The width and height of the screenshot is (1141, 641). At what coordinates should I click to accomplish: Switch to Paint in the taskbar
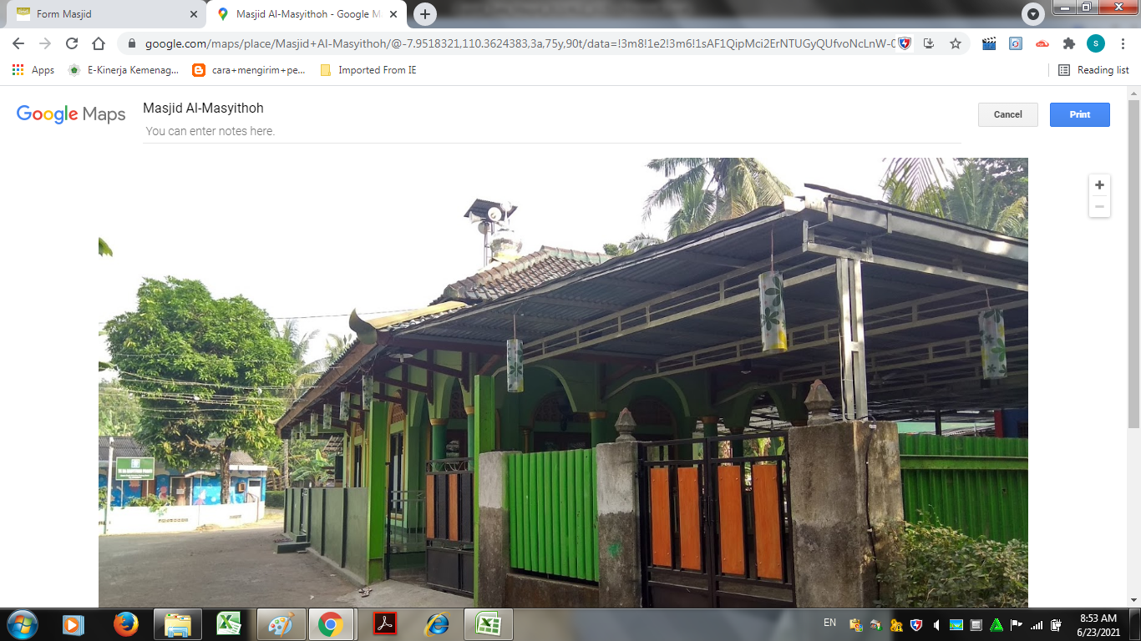pyautogui.click(x=281, y=624)
